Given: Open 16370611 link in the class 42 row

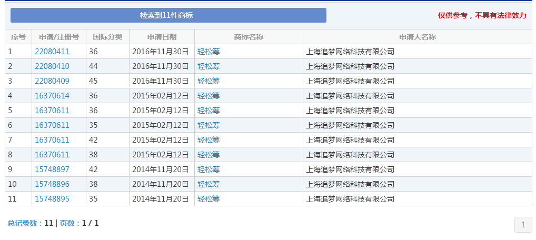Looking at the screenshot, I should (x=52, y=140).
